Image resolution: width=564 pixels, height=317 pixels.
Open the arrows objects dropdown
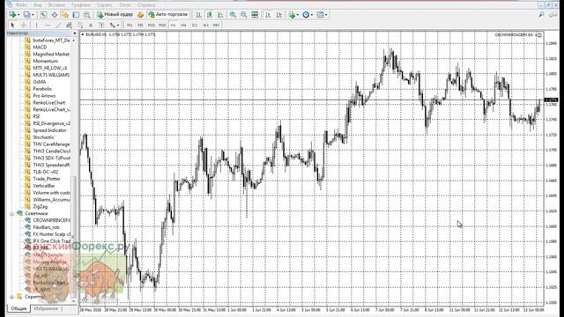pos(117,26)
